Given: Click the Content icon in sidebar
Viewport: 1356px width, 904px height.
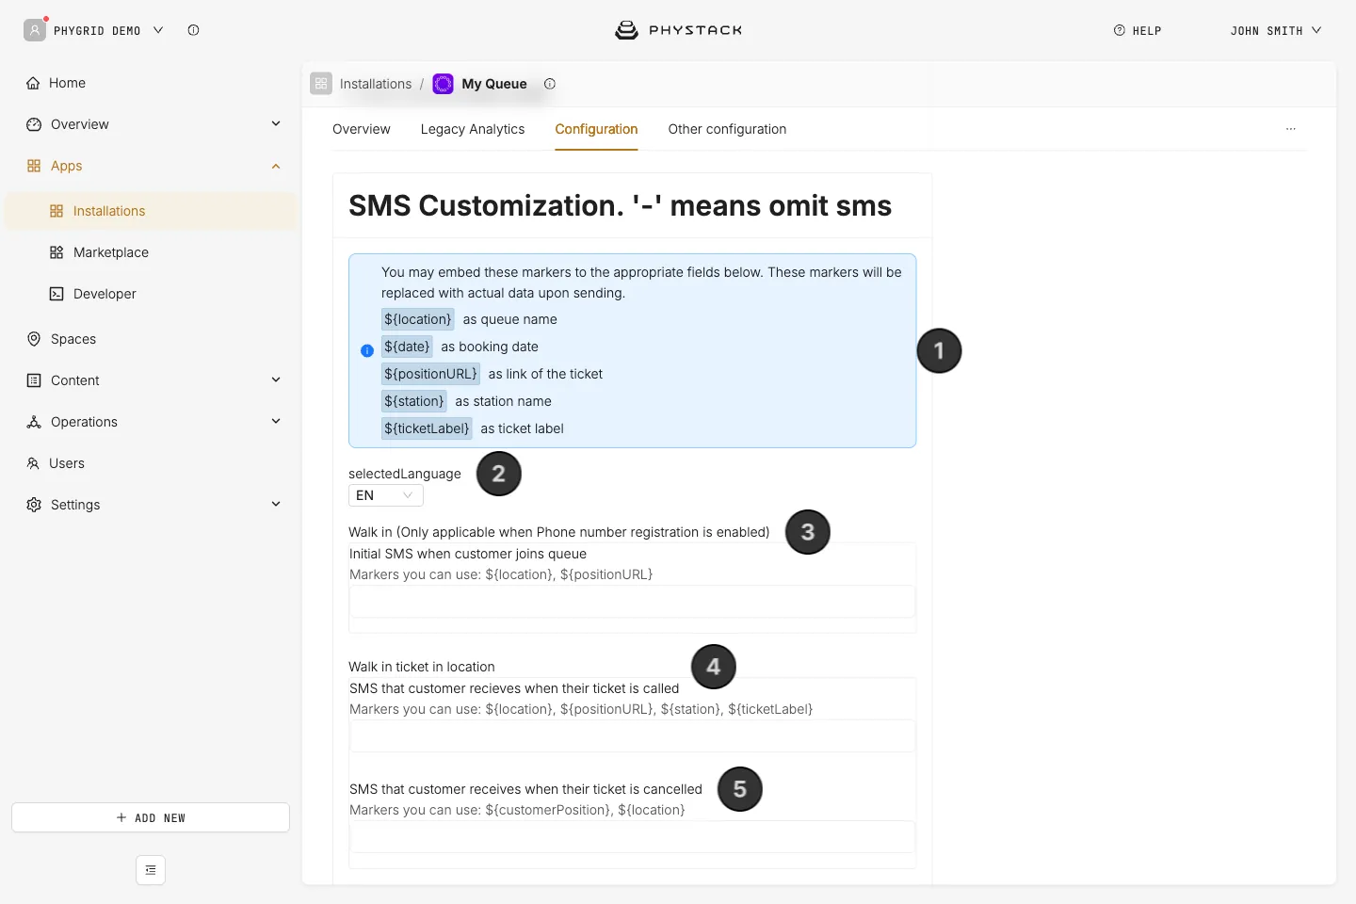Looking at the screenshot, I should [x=34, y=380].
